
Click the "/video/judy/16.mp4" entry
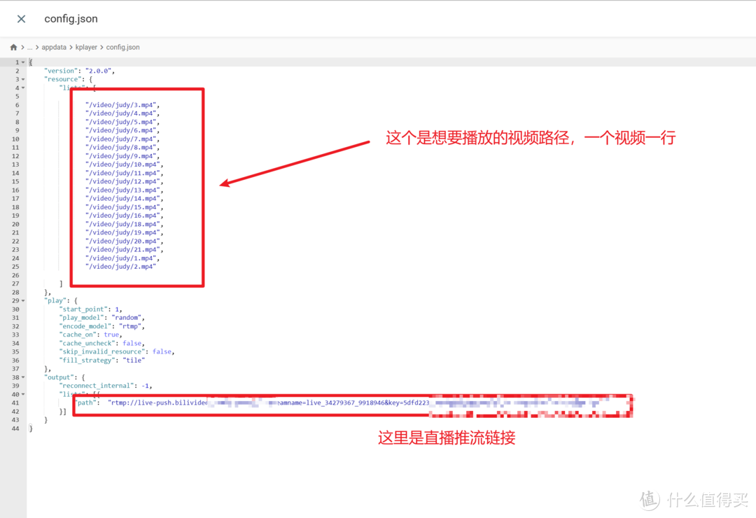(x=125, y=216)
